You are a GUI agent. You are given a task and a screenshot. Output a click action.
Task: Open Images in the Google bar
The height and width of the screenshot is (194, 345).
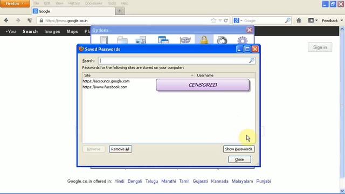click(52, 31)
